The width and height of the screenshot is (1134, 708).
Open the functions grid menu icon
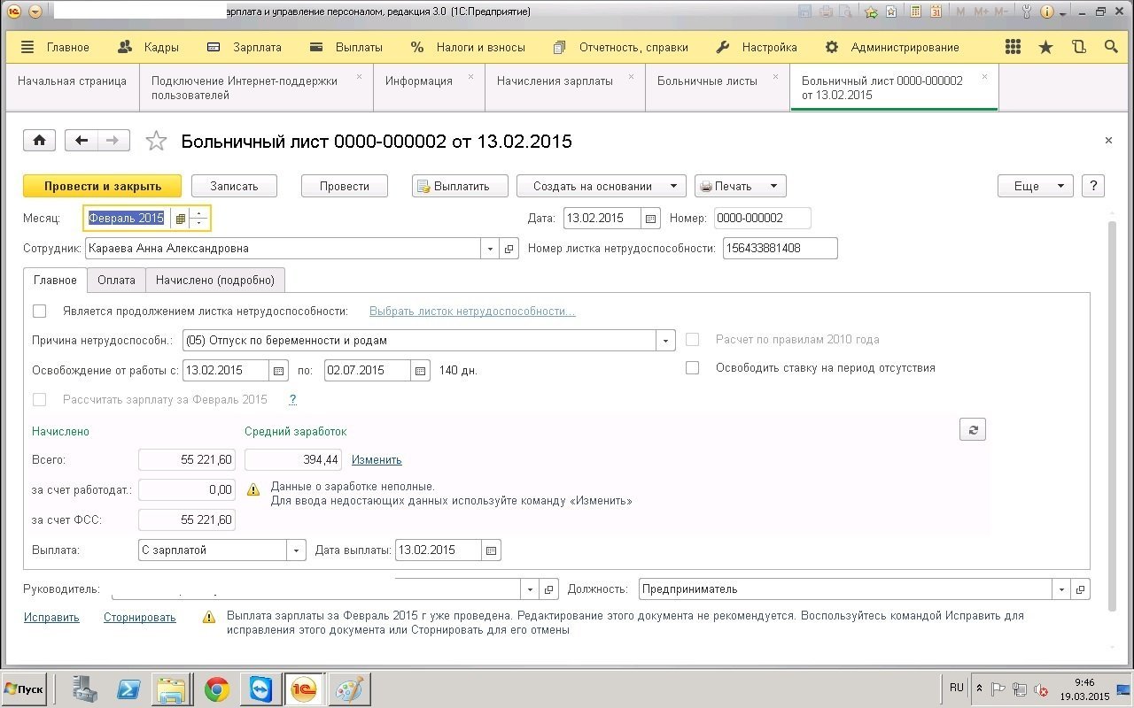pos(1014,47)
